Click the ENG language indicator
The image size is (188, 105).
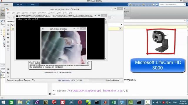(x=175, y=102)
